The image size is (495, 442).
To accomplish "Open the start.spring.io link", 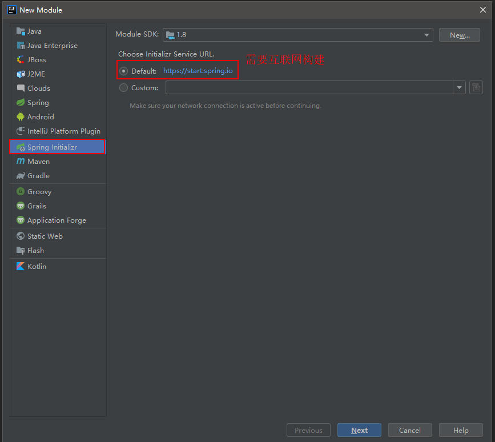I will tap(198, 71).
